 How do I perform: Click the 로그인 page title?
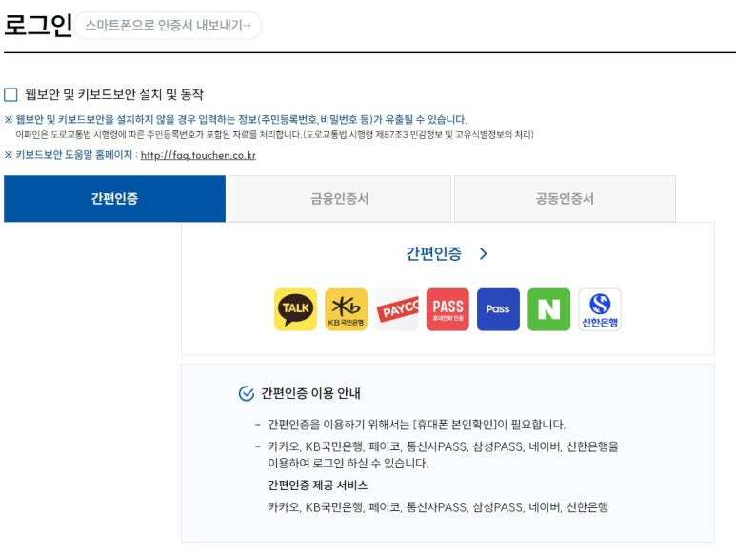click(38, 25)
